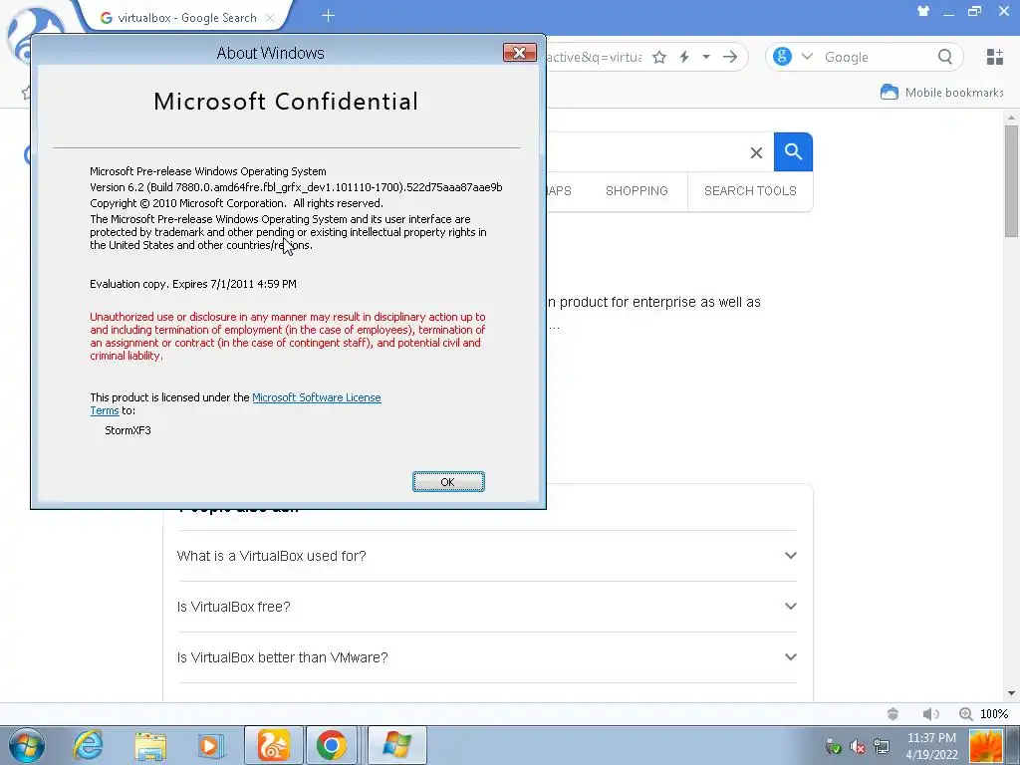Click the zoom magnifier in status bar
1020x765 pixels.
point(966,713)
